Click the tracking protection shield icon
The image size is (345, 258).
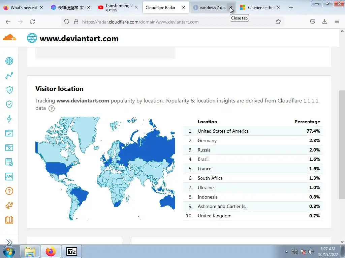(67, 22)
